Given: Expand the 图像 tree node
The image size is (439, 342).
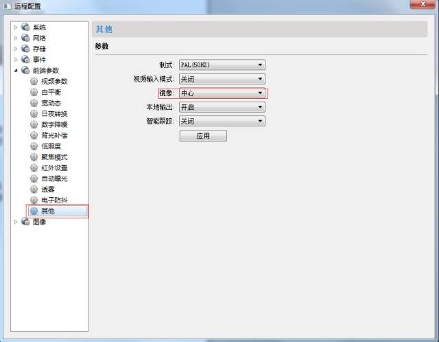Looking at the screenshot, I should click(16, 222).
